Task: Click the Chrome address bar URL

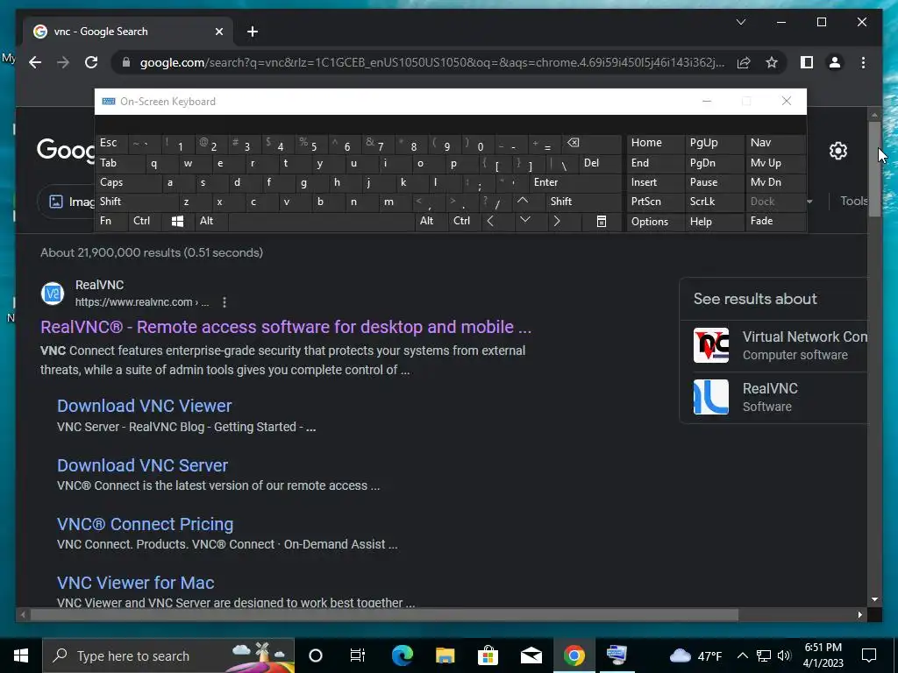Action: pyautogui.click(x=432, y=62)
